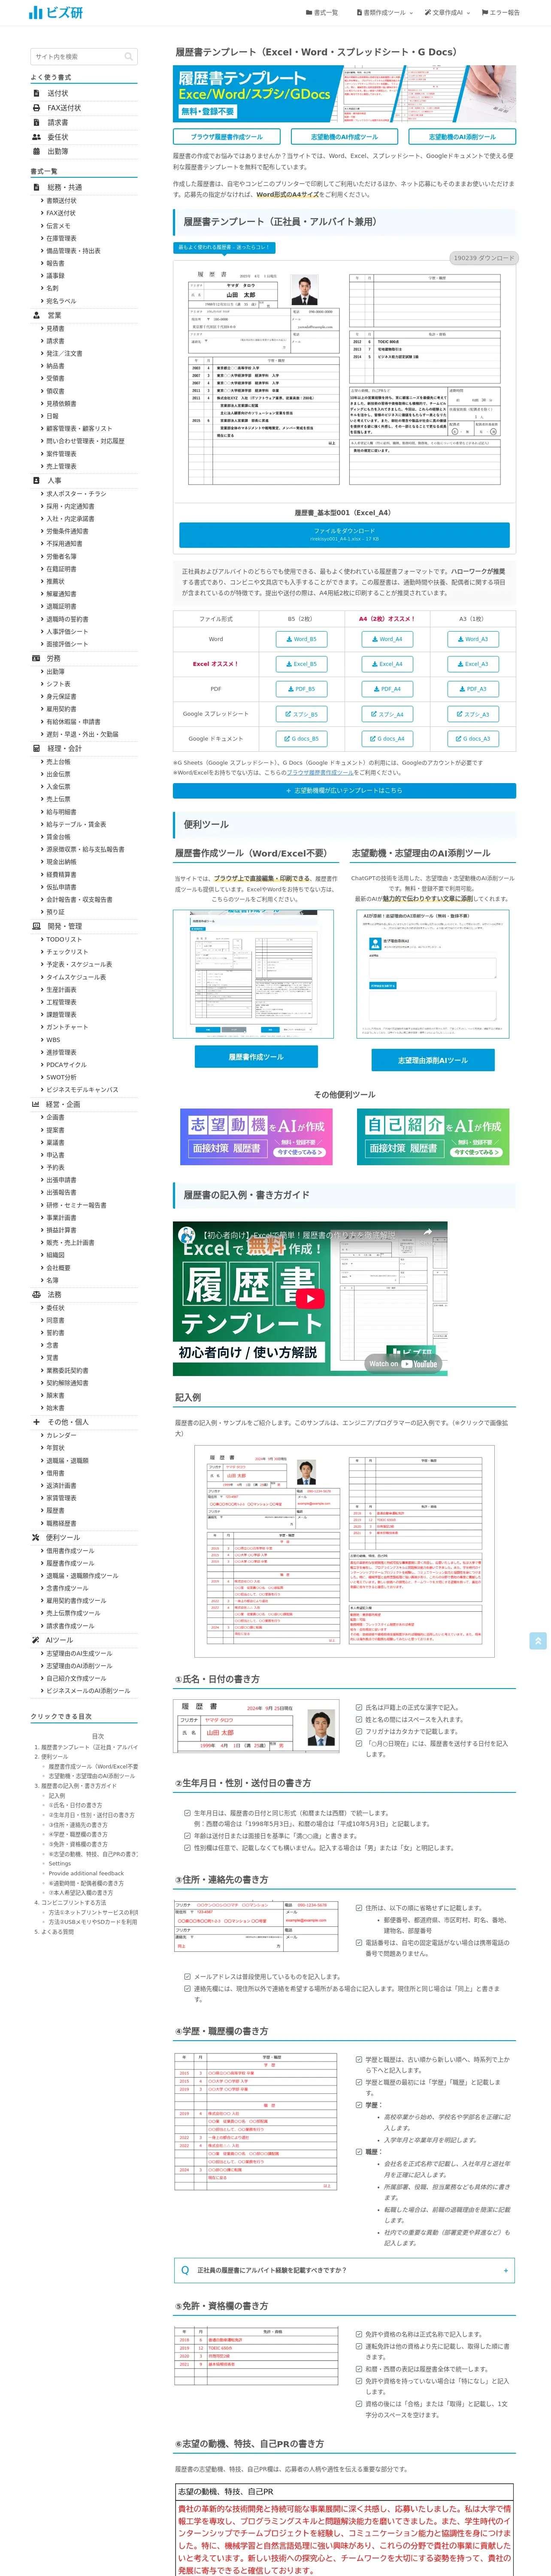Screen dimensions: 551x2576
Task: Open ガントチャート sidebar link
Action: tap(67, 1027)
